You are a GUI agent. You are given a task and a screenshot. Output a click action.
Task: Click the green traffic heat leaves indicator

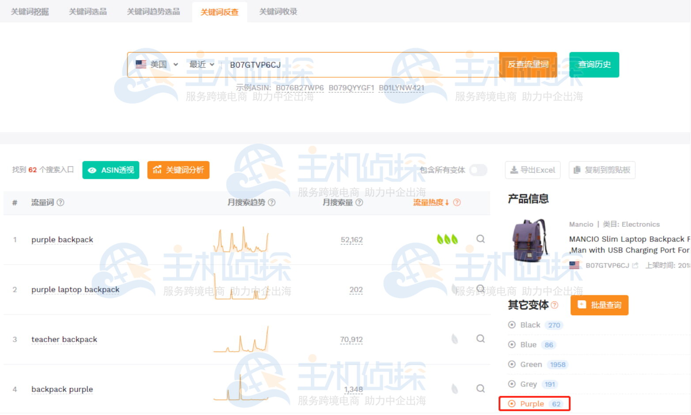tap(447, 239)
